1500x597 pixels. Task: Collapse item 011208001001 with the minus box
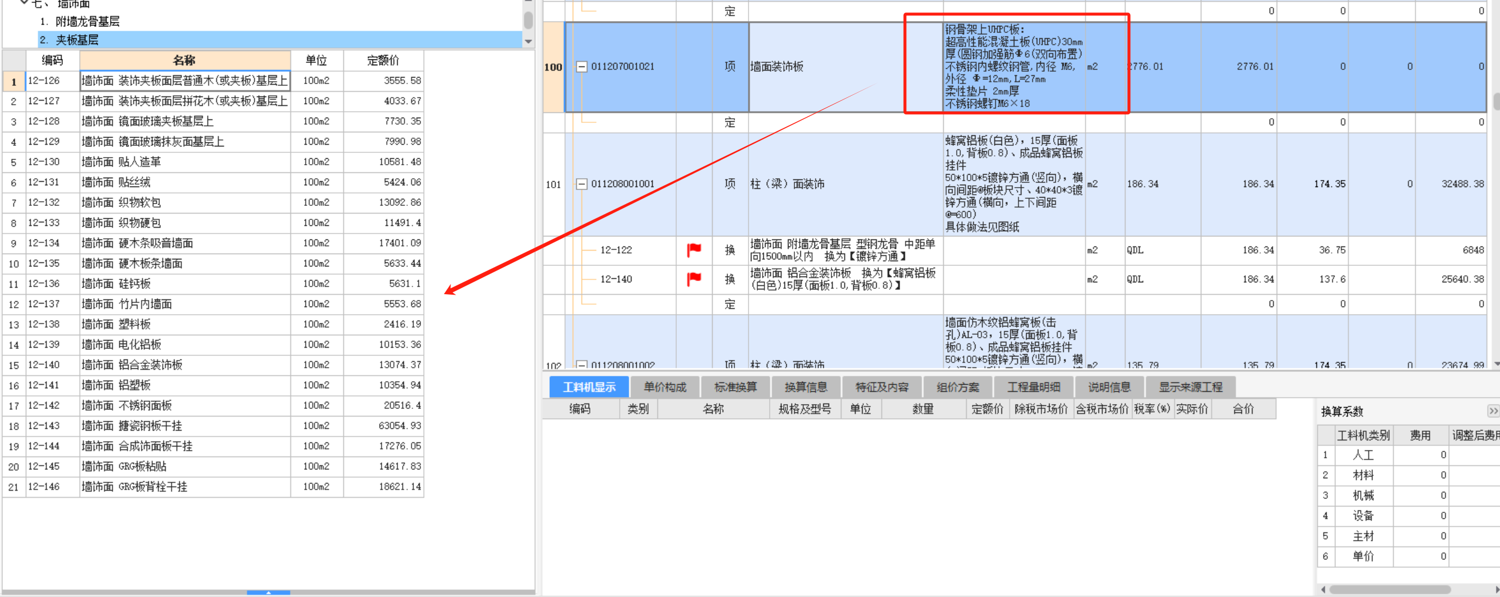(x=582, y=184)
